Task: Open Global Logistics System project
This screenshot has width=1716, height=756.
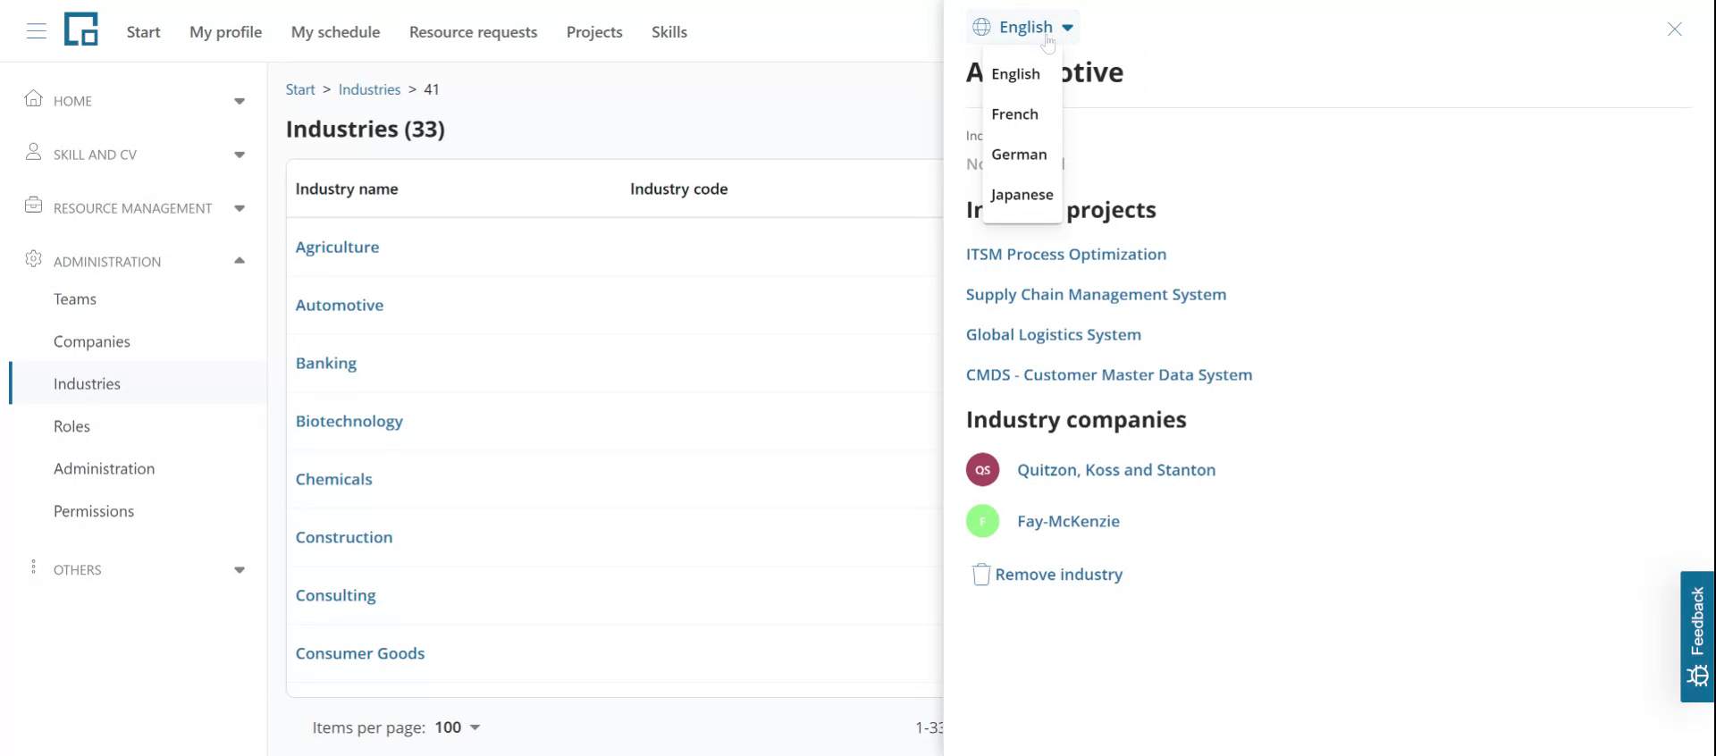Action: (1054, 334)
